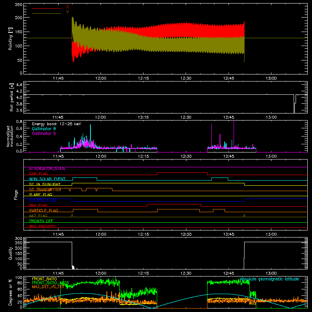Click the green FRONT_RATIO_1225 legend label
The height and width of the screenshot is (312, 312).
(50, 283)
